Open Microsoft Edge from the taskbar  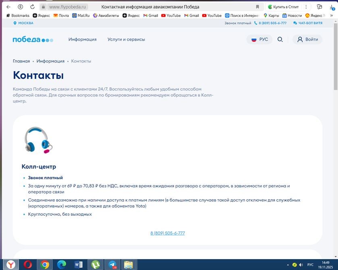point(61,265)
